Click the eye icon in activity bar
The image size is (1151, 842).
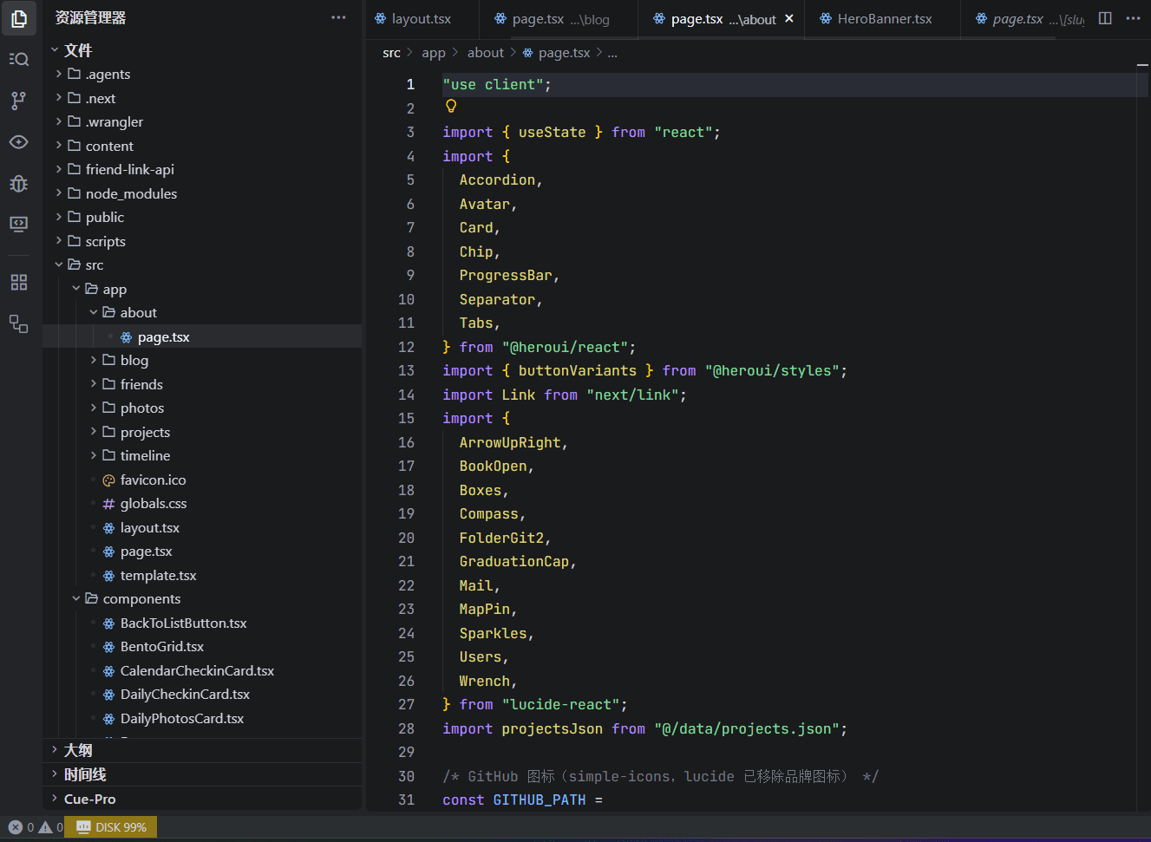click(18, 141)
